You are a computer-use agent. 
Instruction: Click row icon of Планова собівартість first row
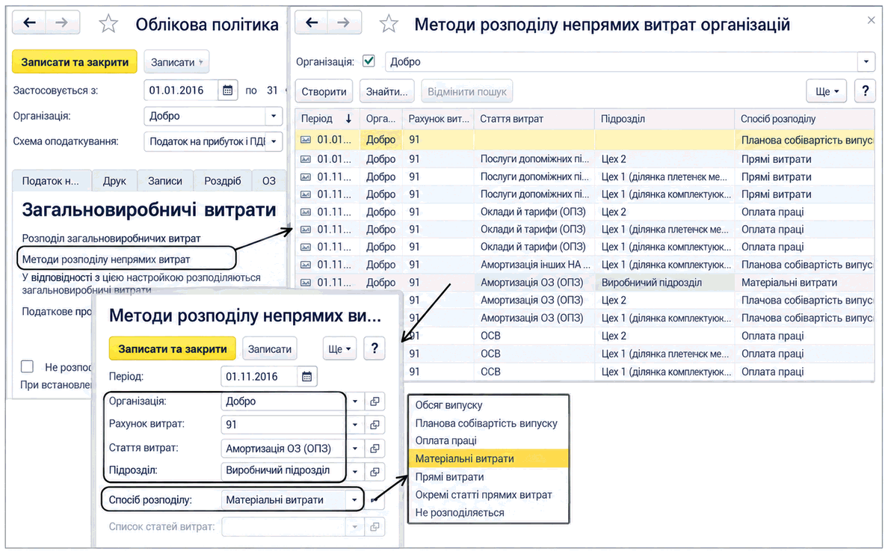click(305, 140)
